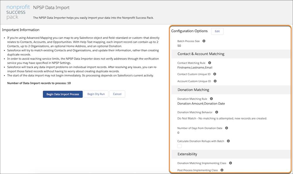Toggle the Calculate Donation Rollups with Batch checkbox
This screenshot has height=174, width=293.
[x=179, y=146]
